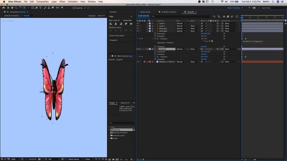Toggle the Orientation stopwatch under wing right
The image size is (287, 161).
(155, 34)
